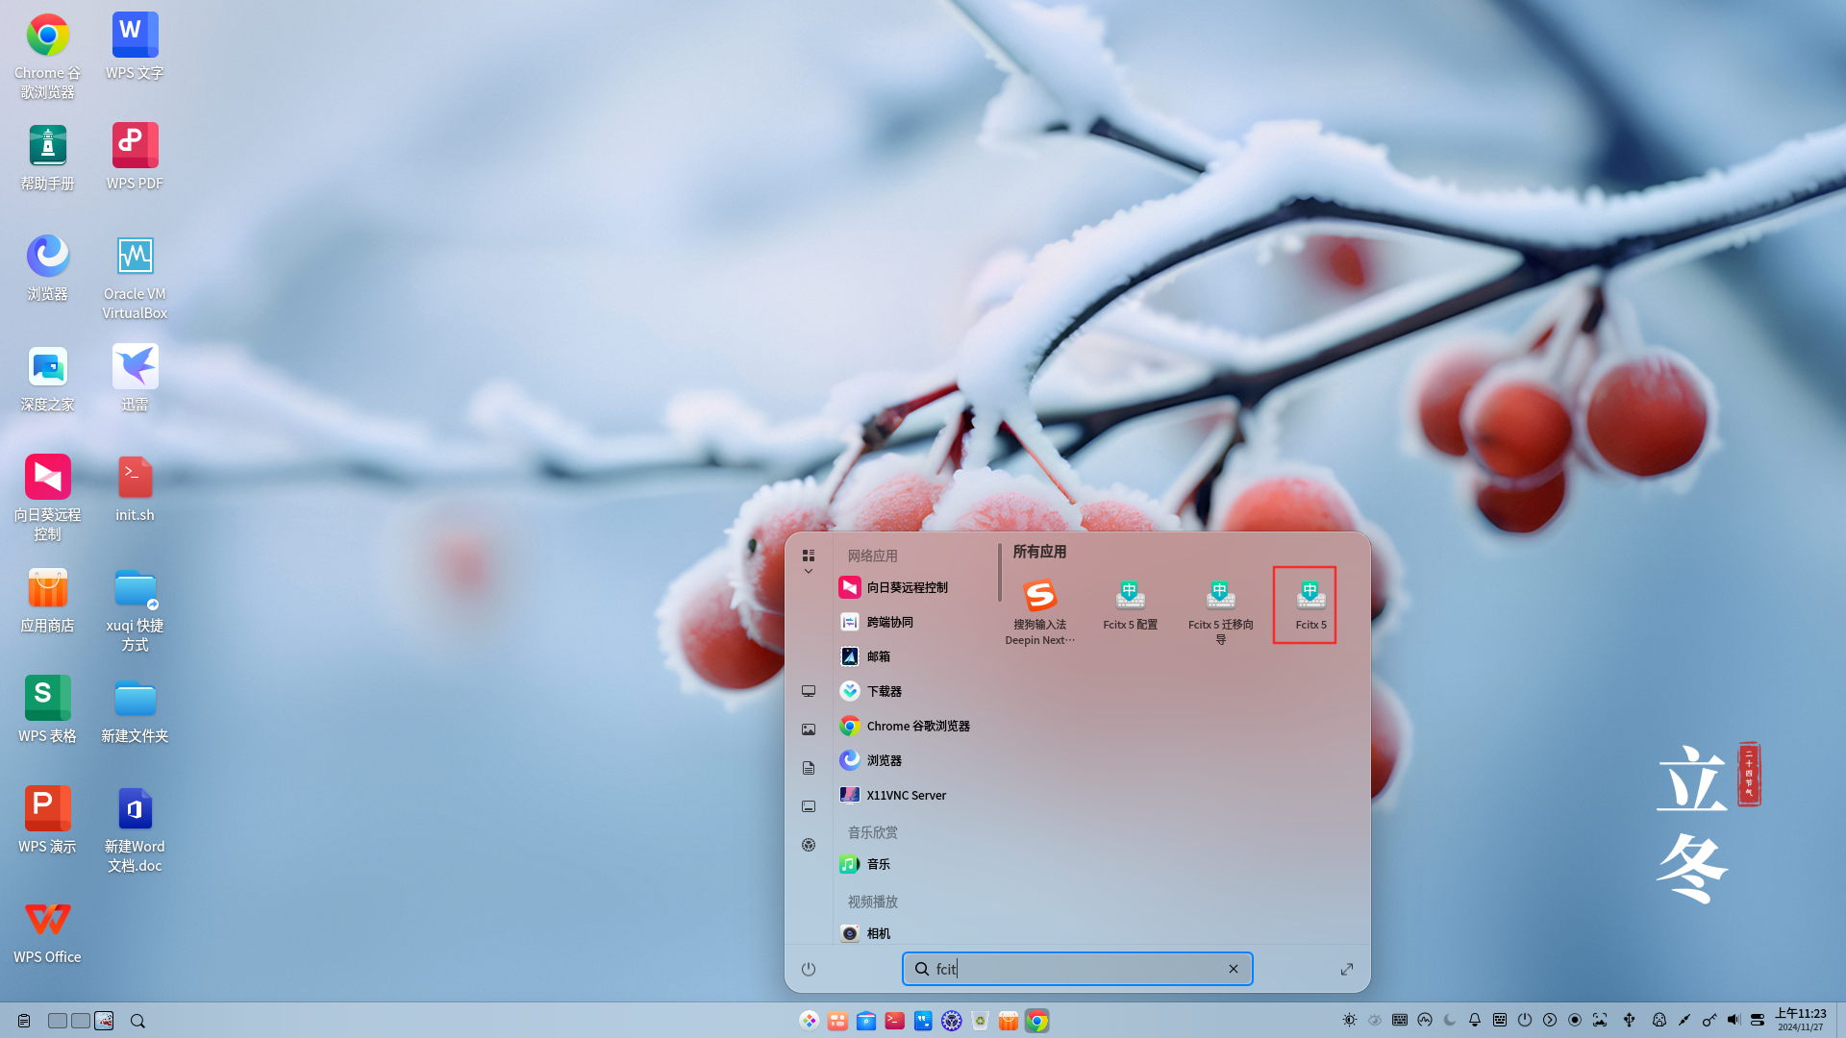Viewport: 1846px width, 1038px height.
Task: Clear the launcher search text
Action: [x=1234, y=969]
